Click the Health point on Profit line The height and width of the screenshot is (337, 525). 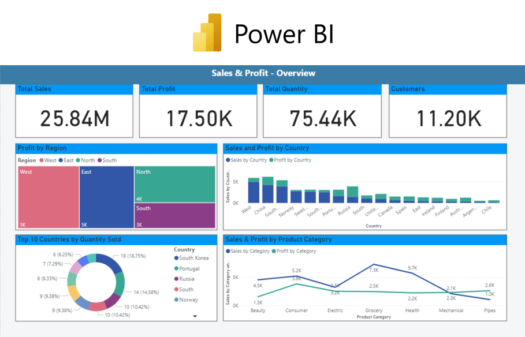(x=412, y=293)
